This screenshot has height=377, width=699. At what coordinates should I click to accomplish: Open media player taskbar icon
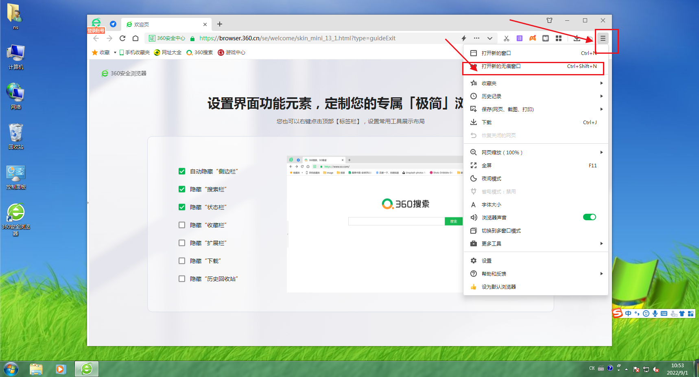click(61, 369)
